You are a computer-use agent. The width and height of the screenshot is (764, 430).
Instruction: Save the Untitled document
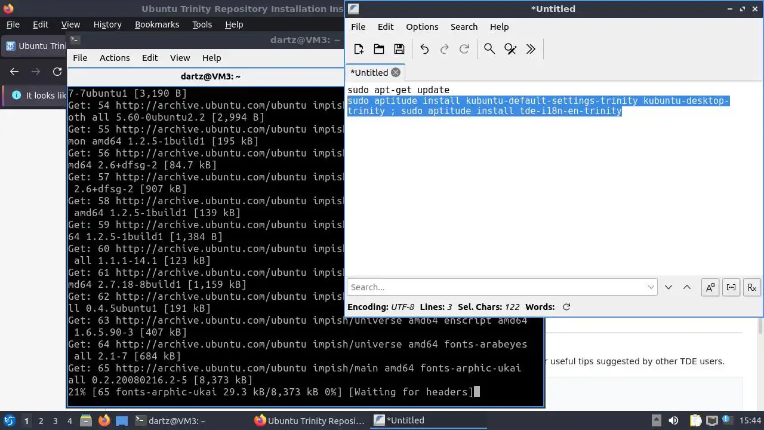399,49
